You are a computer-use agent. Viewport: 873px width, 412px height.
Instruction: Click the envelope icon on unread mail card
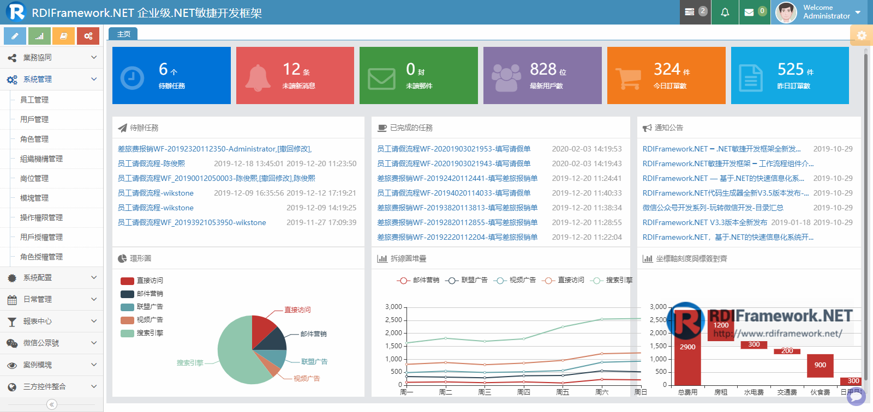381,78
